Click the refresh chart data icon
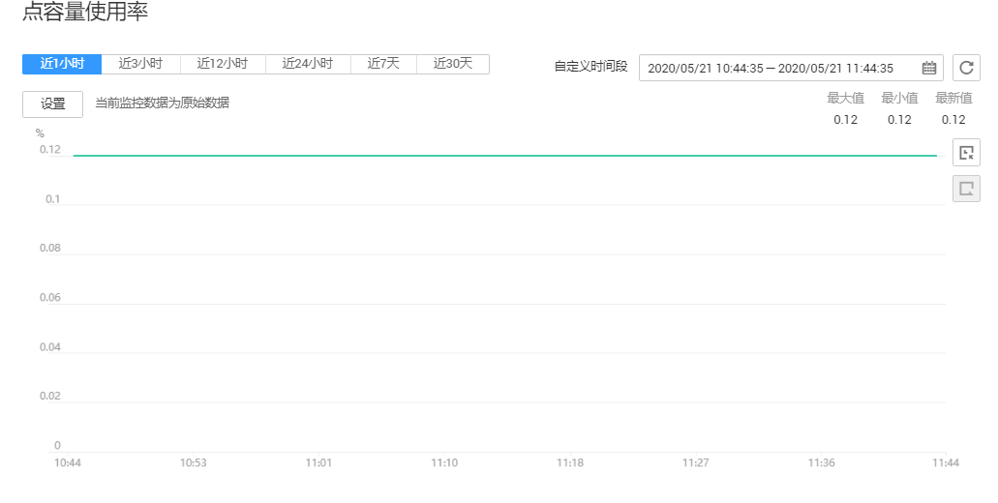The height and width of the screenshot is (503, 998). point(966,68)
